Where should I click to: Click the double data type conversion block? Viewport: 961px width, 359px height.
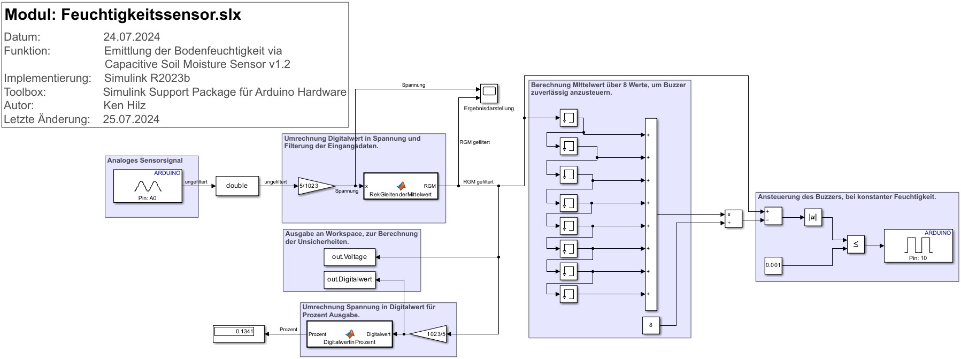click(237, 186)
